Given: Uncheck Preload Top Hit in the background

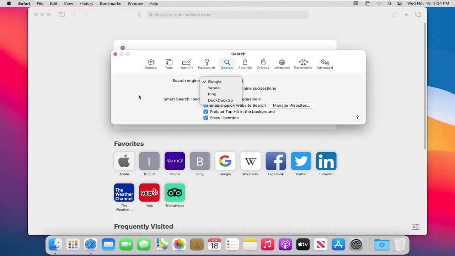Looking at the screenshot, I should point(205,111).
